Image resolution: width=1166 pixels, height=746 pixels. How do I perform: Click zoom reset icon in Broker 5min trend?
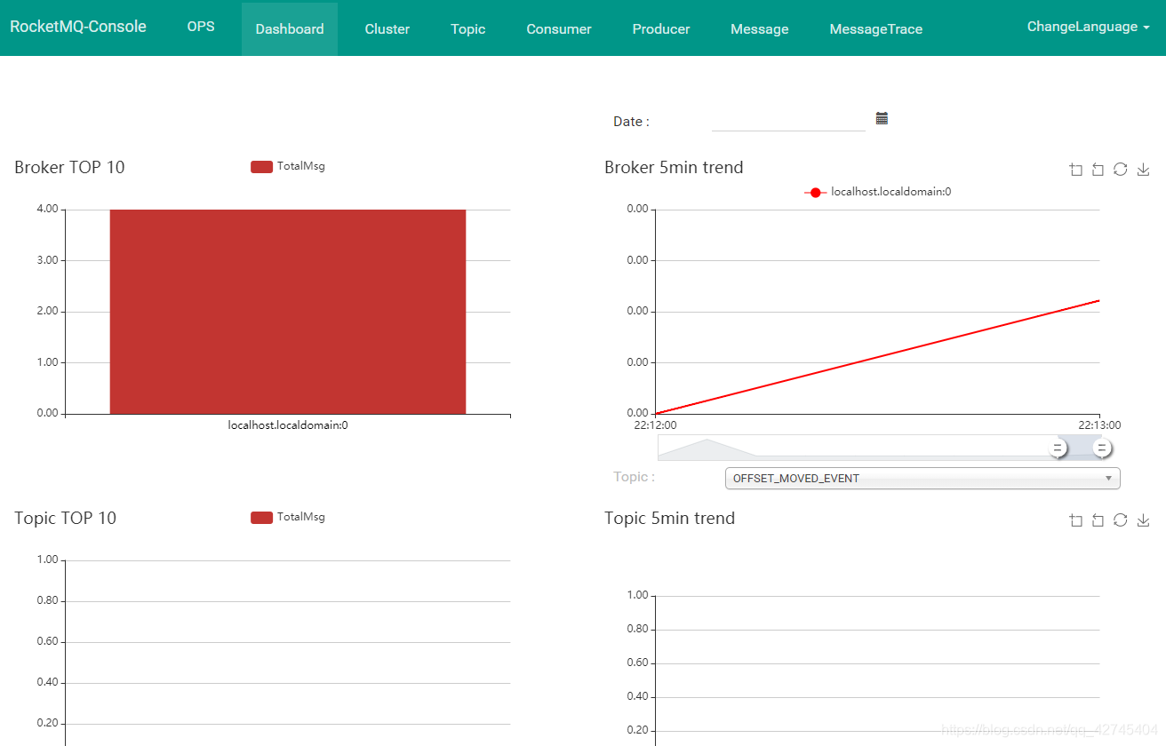(1098, 170)
